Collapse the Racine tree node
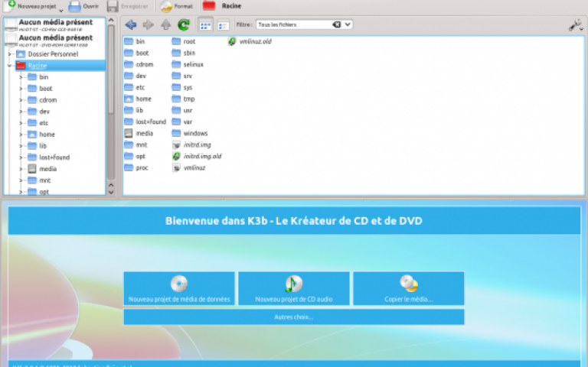This screenshot has width=588, height=367. [x=10, y=66]
